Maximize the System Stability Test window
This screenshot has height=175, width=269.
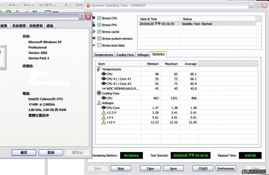(258, 5)
